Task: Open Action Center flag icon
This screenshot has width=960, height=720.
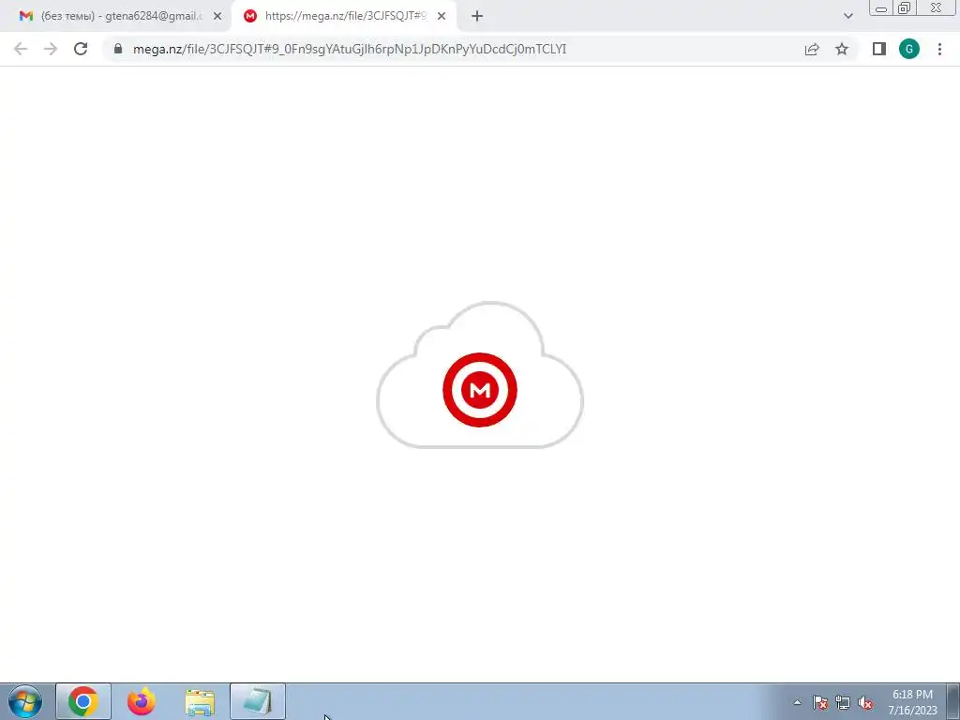Action: (820, 702)
